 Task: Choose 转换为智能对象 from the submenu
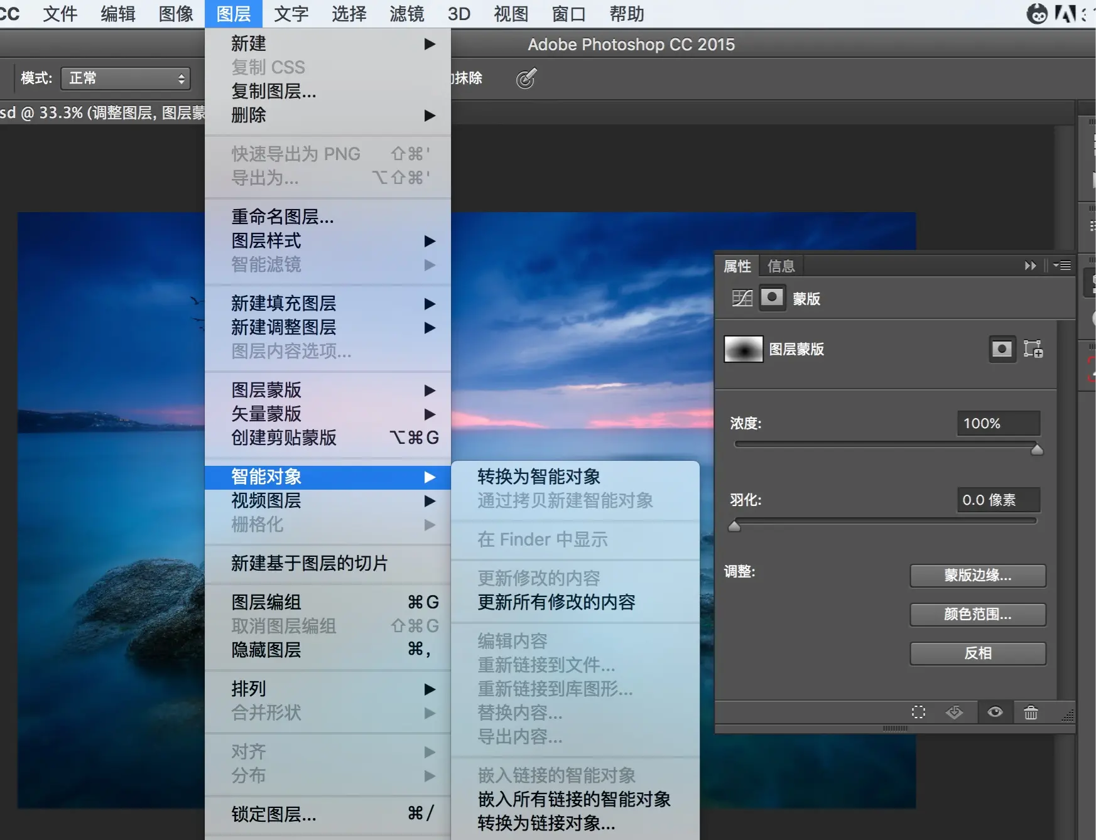point(575,477)
